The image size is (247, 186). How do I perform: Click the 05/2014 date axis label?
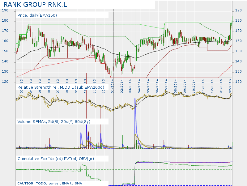point(148,86)
